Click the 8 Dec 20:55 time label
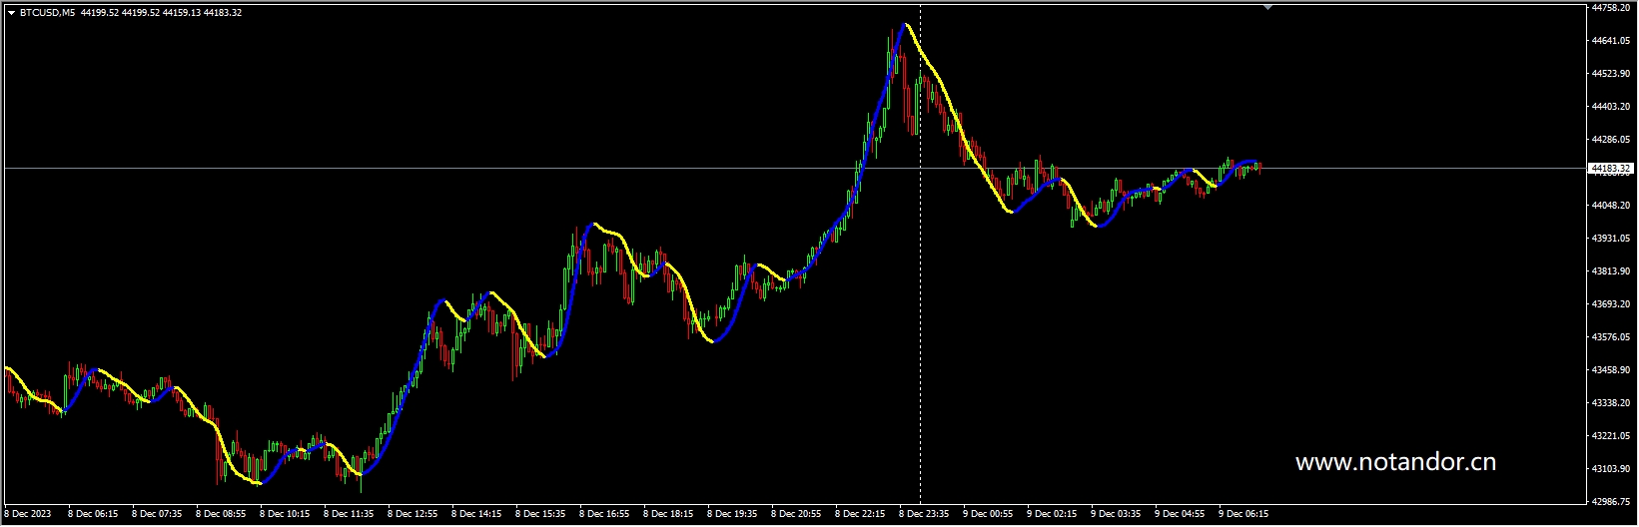 click(796, 515)
